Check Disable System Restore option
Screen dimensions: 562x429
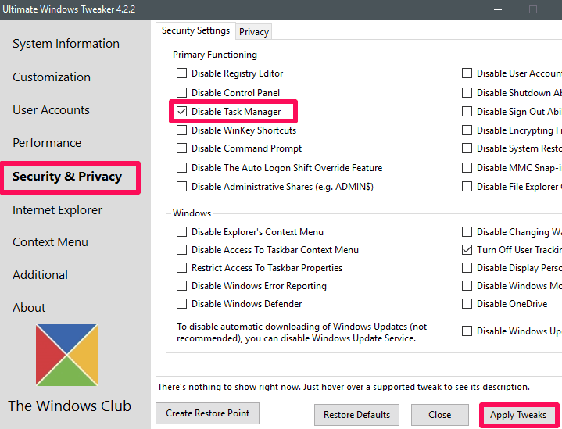[467, 148]
